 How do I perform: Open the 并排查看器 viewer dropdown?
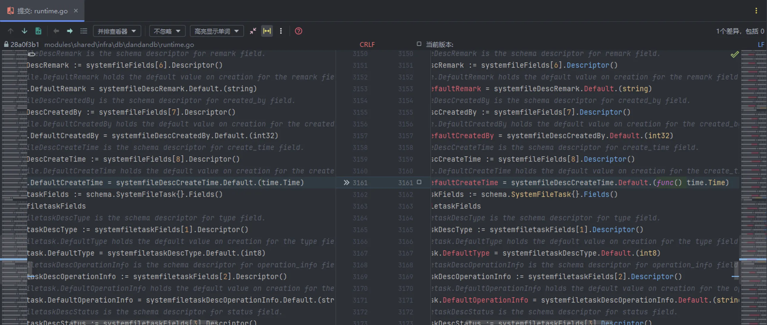point(117,31)
